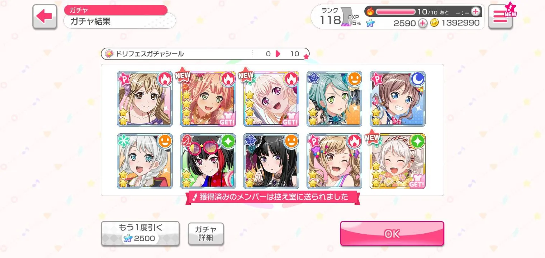Select the first card with blonde twin-tail girl
545x258 pixels.
tap(145, 99)
